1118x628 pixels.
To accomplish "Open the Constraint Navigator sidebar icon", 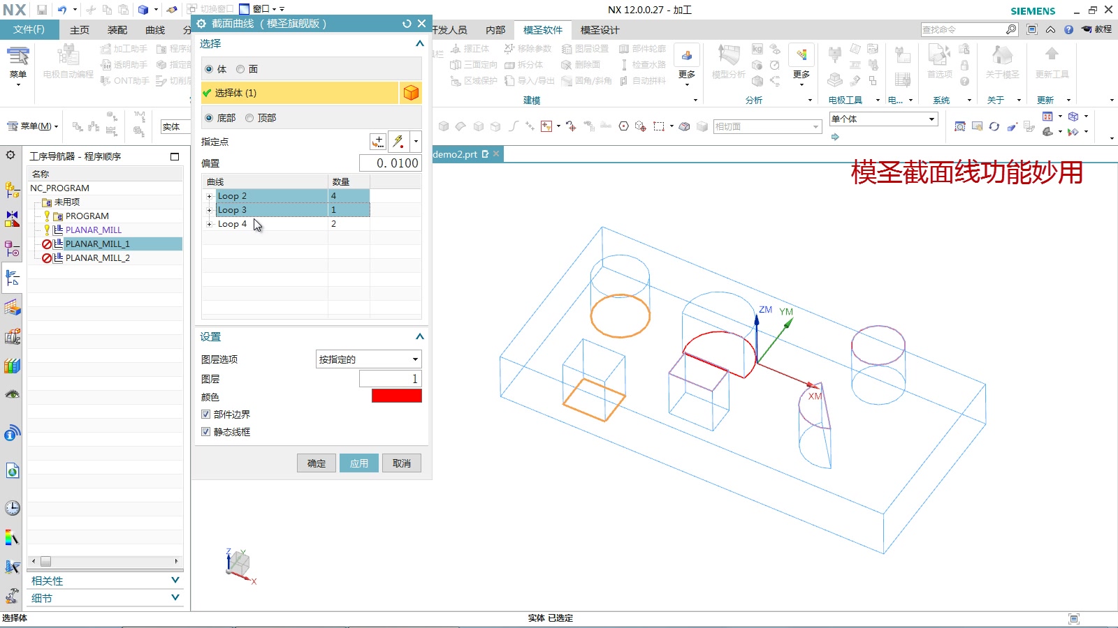I will pyautogui.click(x=13, y=219).
